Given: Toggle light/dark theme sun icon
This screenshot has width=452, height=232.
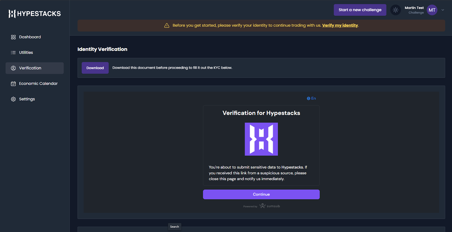Looking at the screenshot, I should pyautogui.click(x=395, y=10).
